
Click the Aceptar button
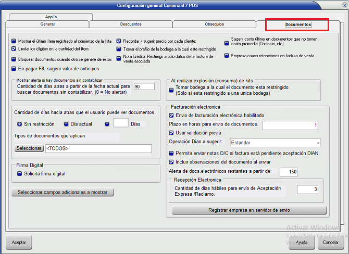tap(19, 243)
